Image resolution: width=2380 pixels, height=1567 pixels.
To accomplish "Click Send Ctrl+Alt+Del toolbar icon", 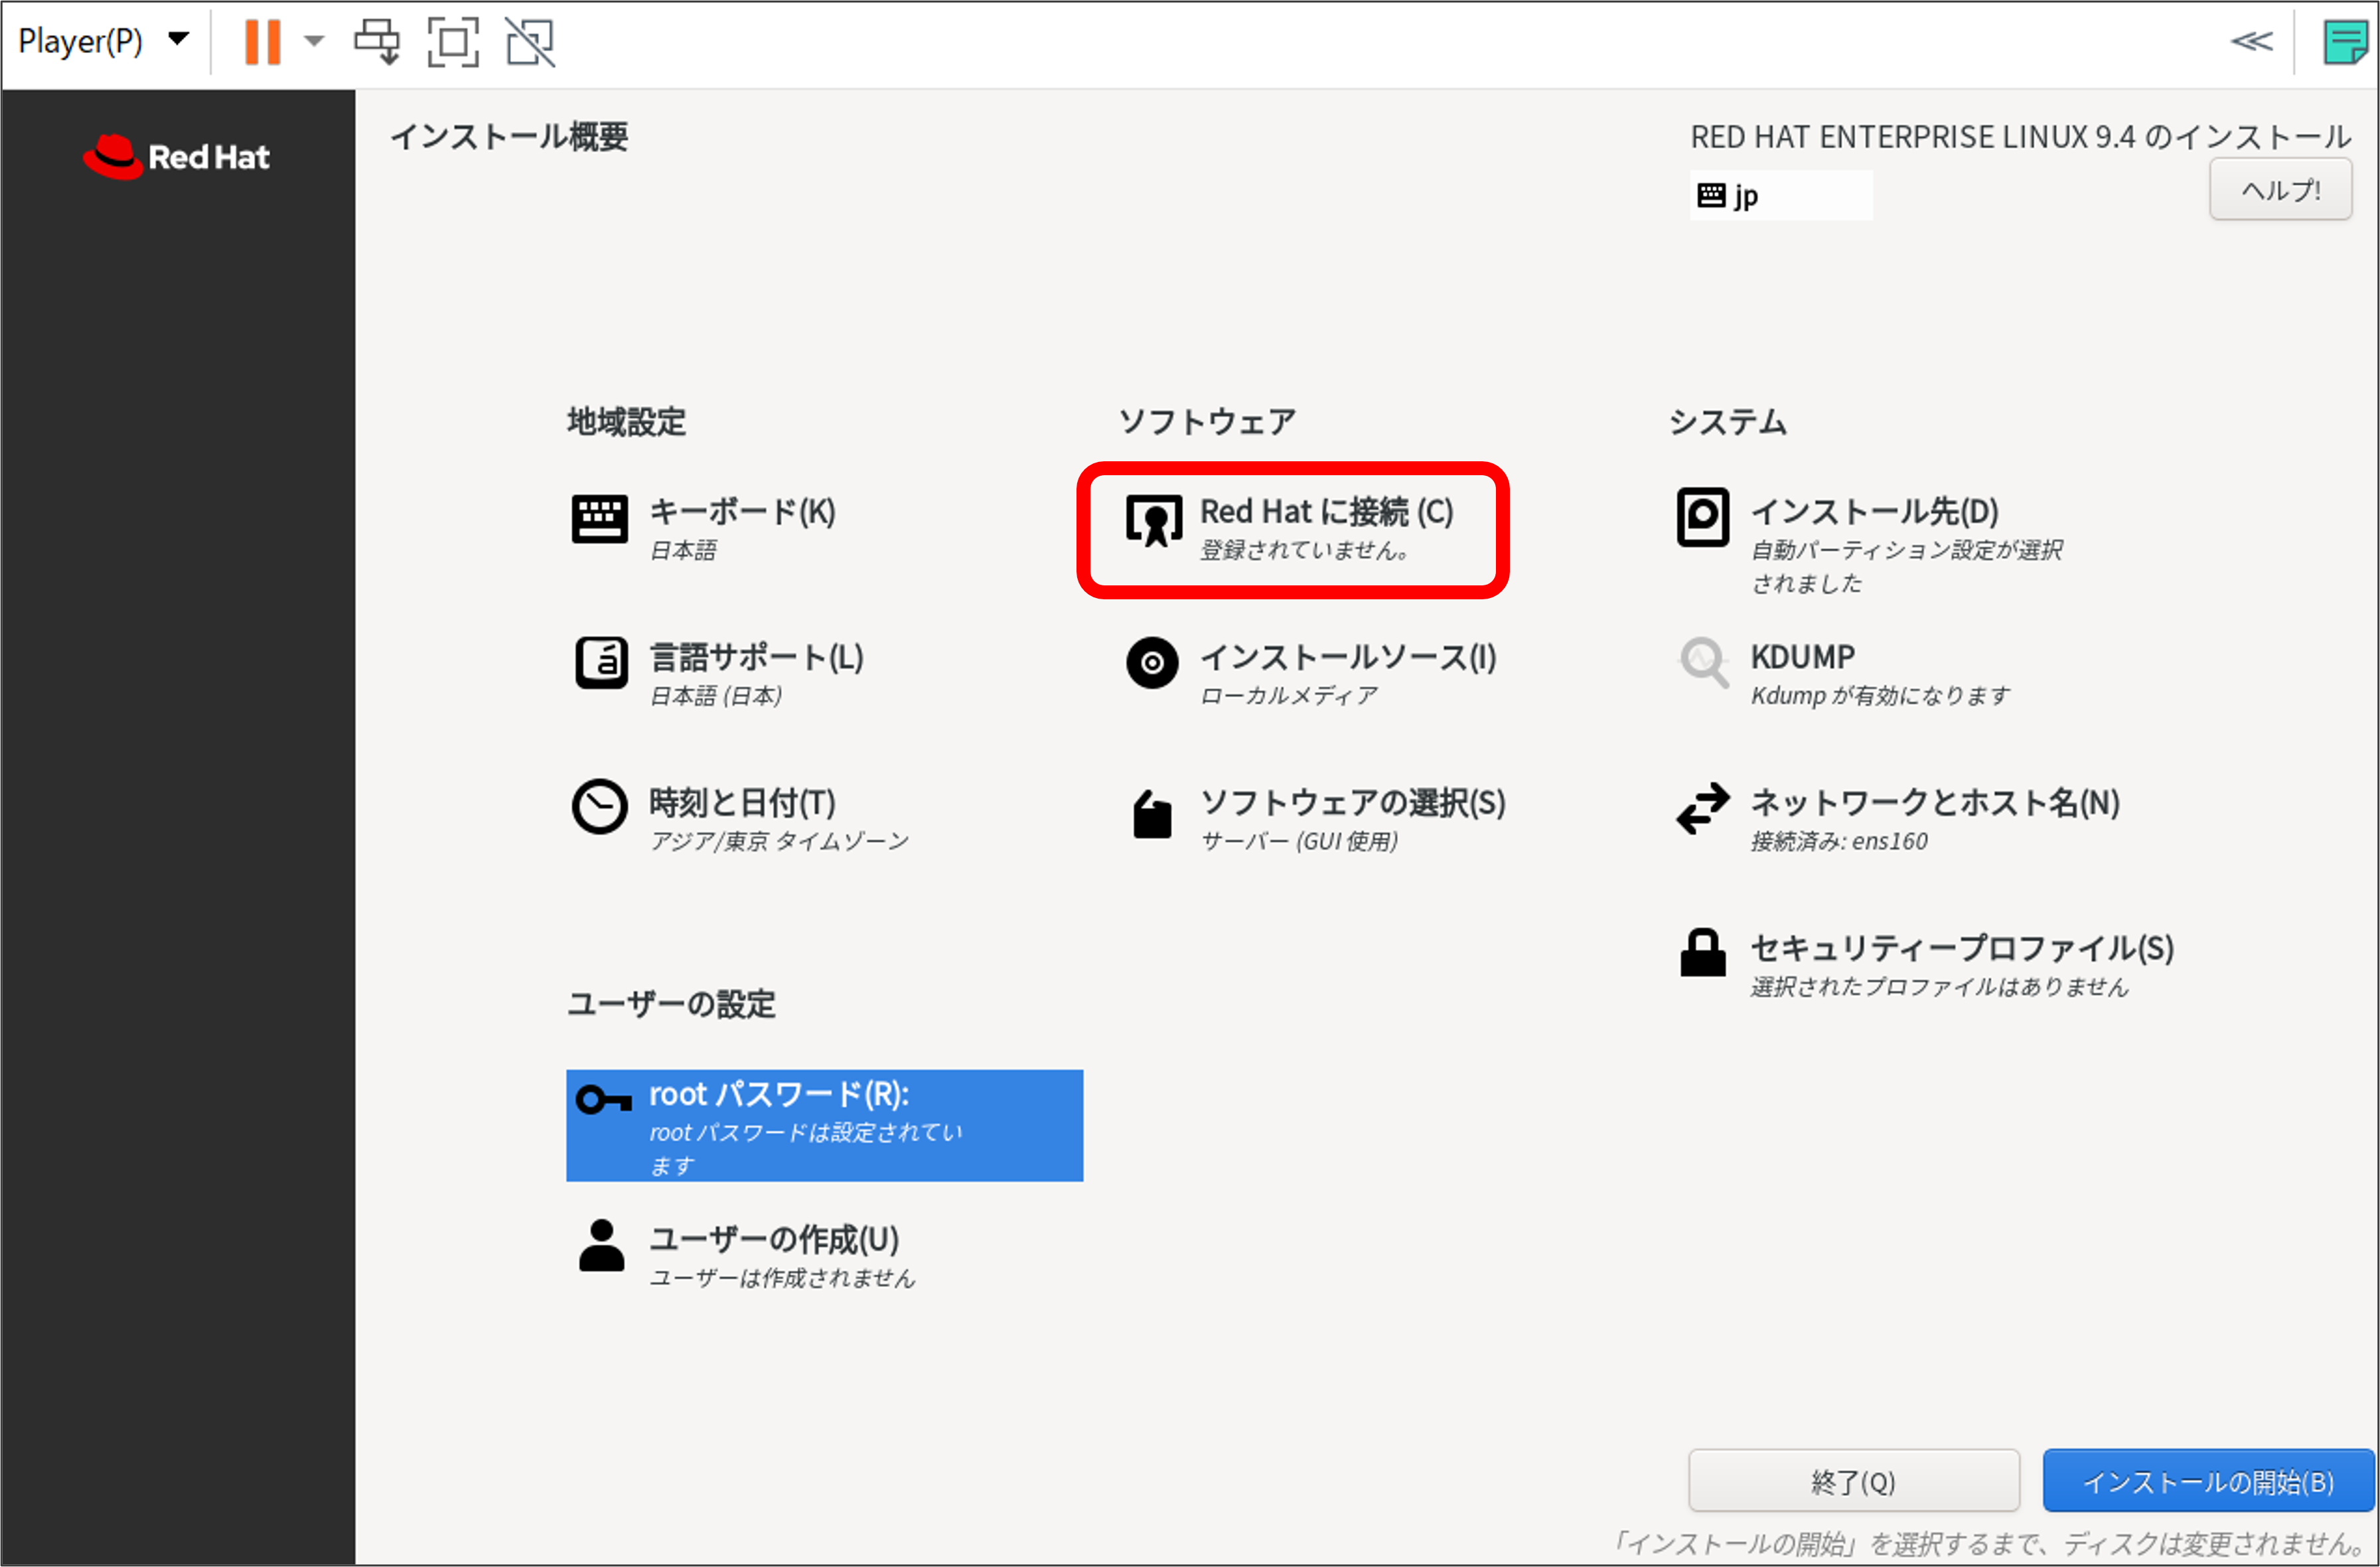I will pos(377,41).
